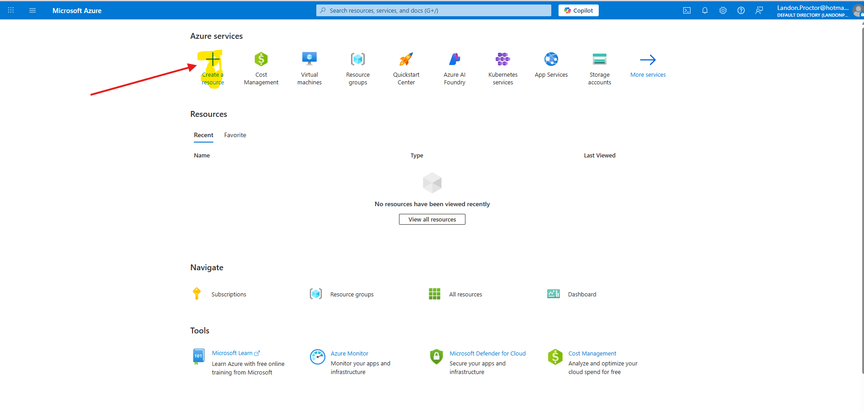Open portal settings gear
The width and height of the screenshot is (864, 411).
[x=723, y=10]
